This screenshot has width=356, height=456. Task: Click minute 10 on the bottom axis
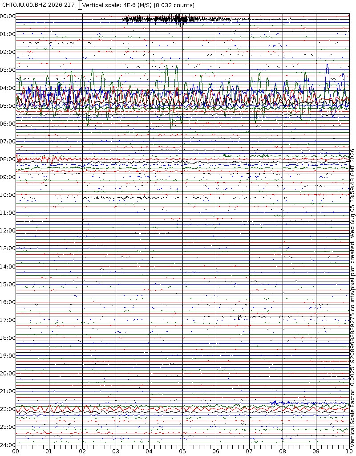pos(350,452)
